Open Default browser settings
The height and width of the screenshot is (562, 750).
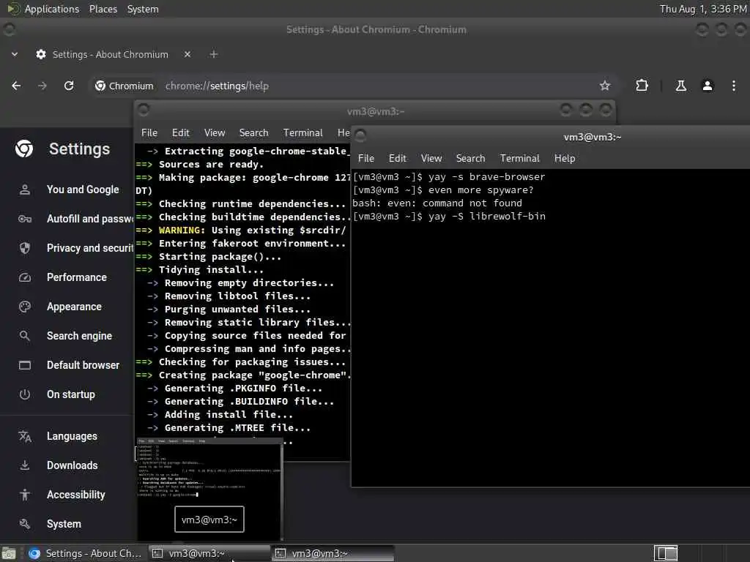(x=83, y=365)
